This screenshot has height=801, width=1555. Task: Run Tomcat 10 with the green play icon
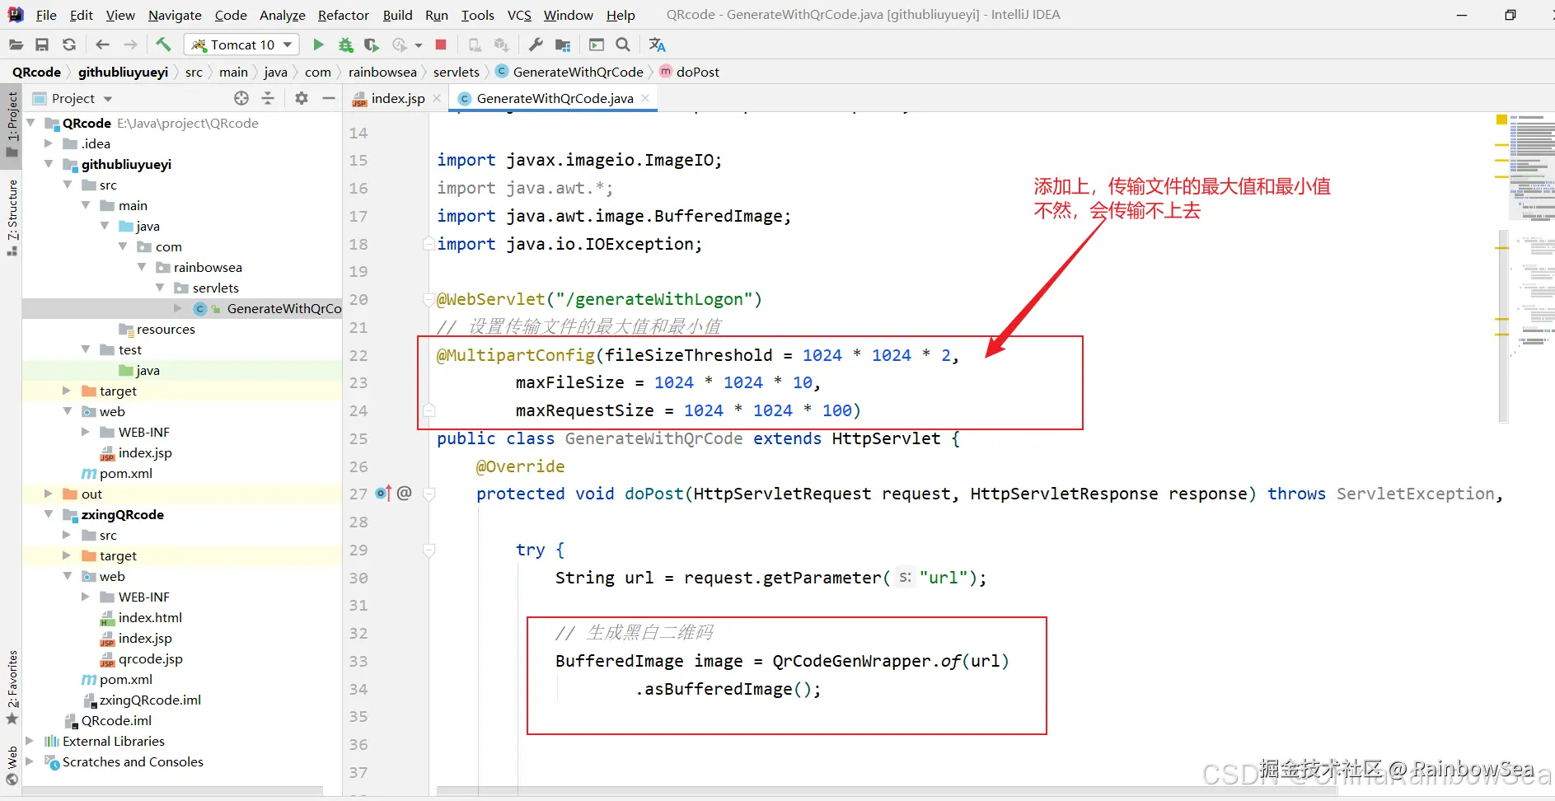[318, 44]
